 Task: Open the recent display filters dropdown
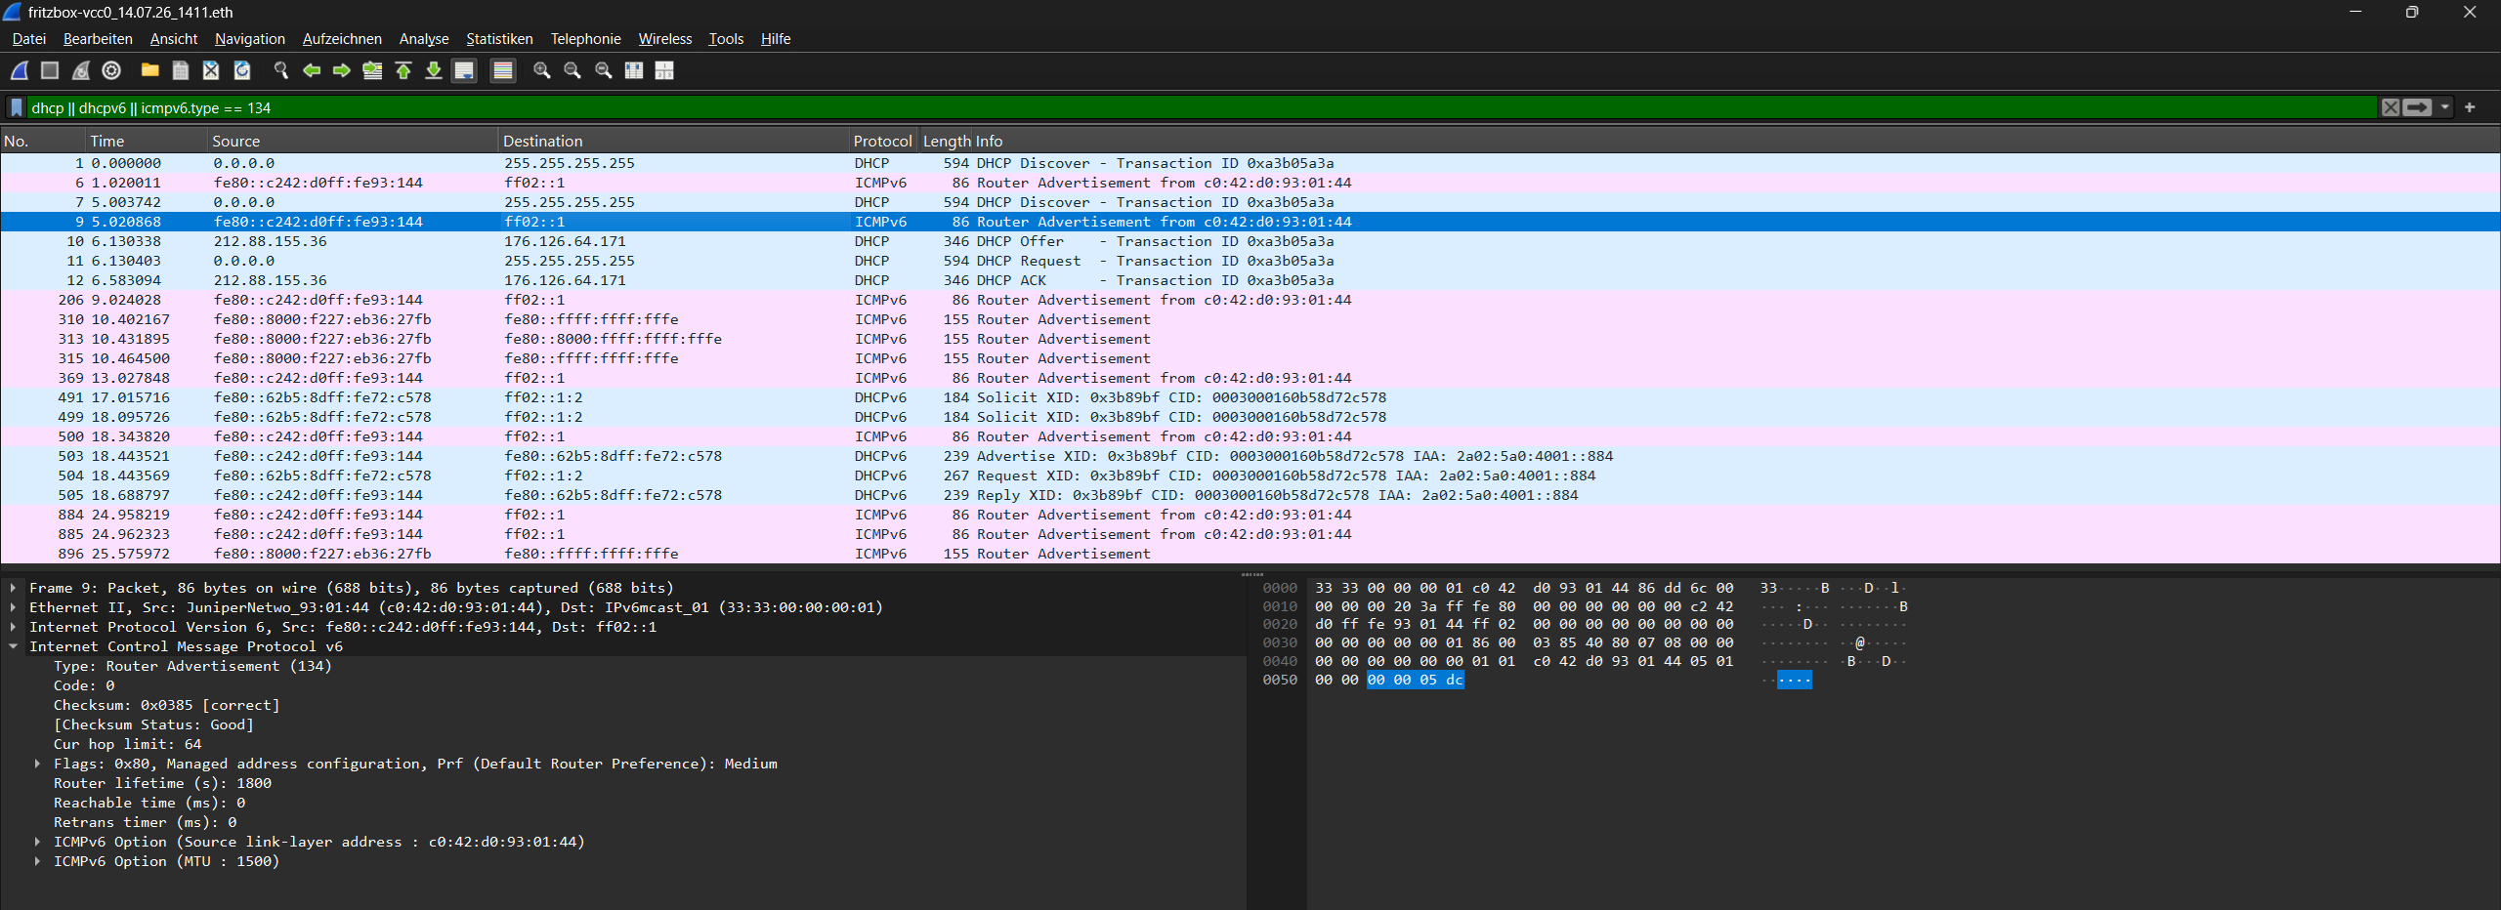click(2444, 107)
